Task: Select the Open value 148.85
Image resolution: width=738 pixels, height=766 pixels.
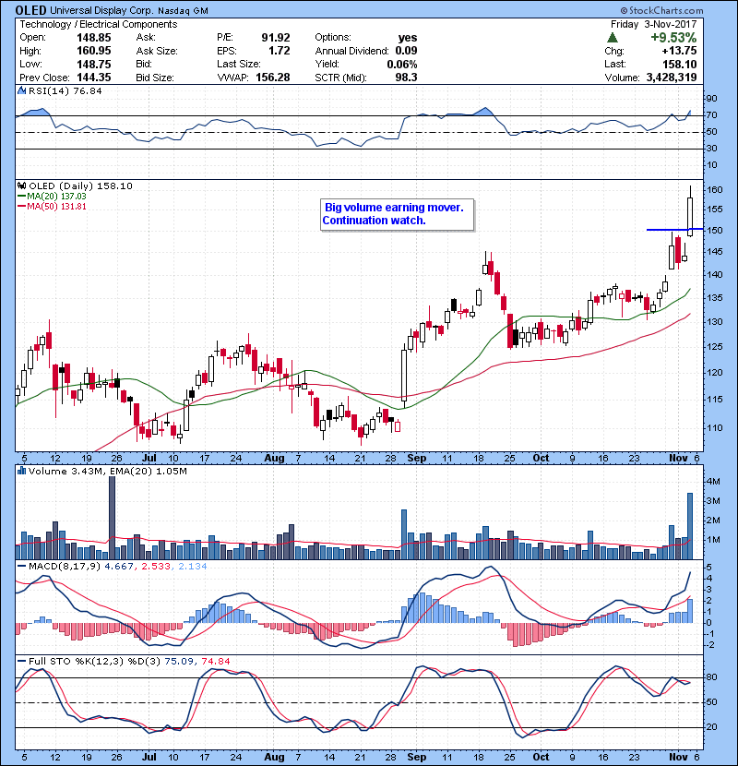Action: pyautogui.click(x=94, y=38)
